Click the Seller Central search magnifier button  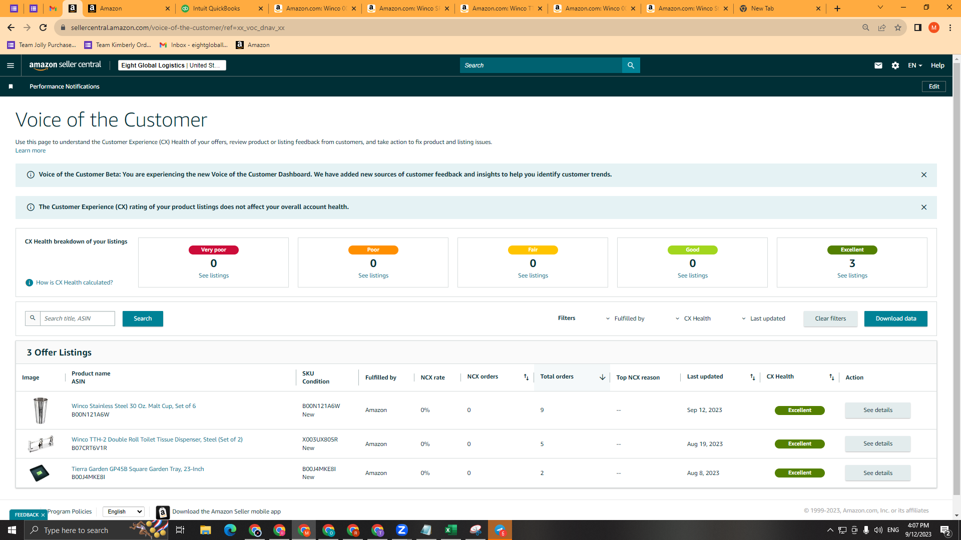point(631,65)
